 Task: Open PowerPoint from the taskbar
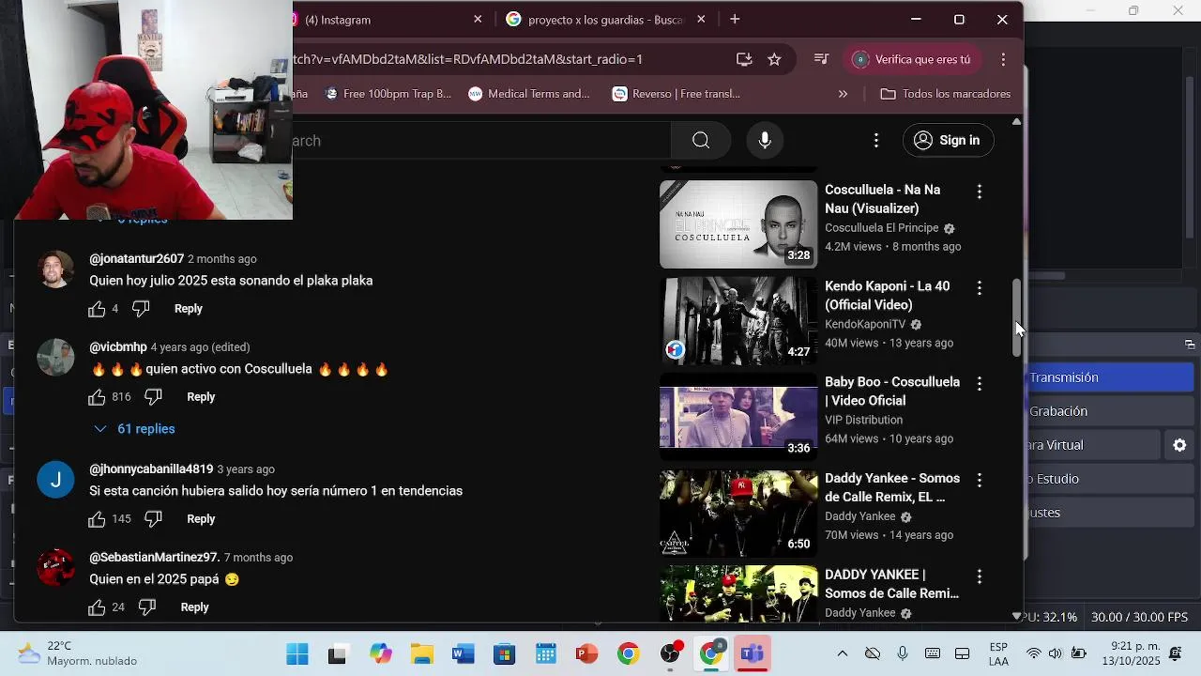pos(587,654)
